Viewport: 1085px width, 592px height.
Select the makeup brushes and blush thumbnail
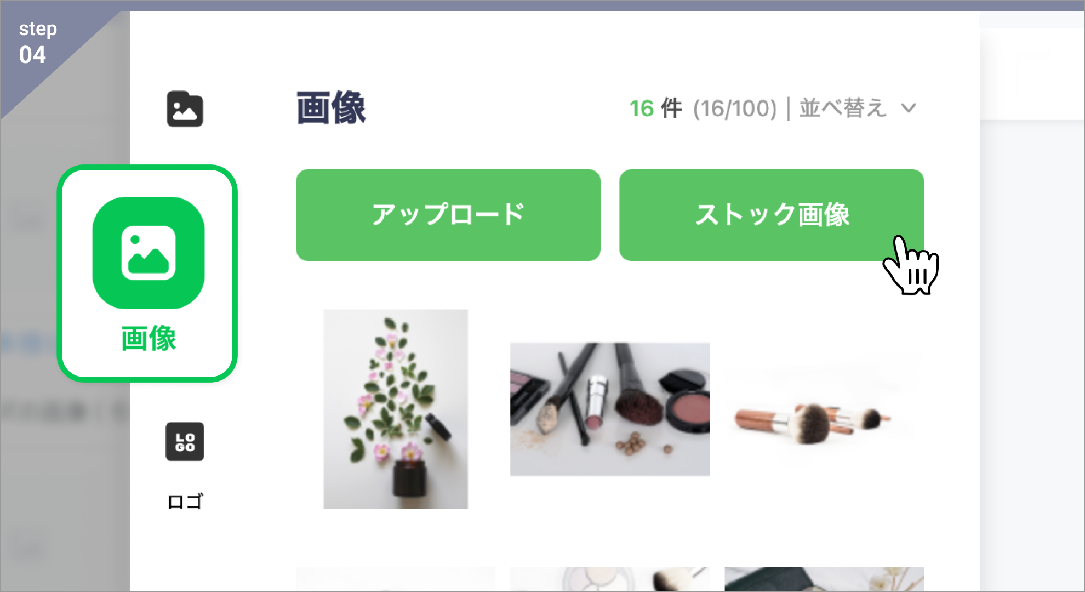point(610,409)
